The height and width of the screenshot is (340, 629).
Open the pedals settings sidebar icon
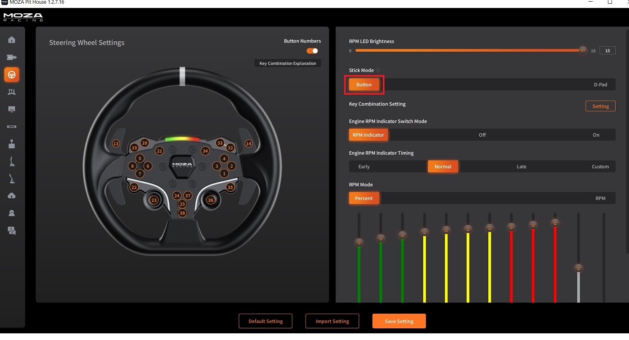(12, 92)
